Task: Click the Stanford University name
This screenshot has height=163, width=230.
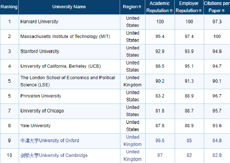Action: click(x=40, y=52)
